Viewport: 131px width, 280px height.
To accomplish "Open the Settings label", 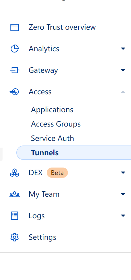I will click(42, 237).
